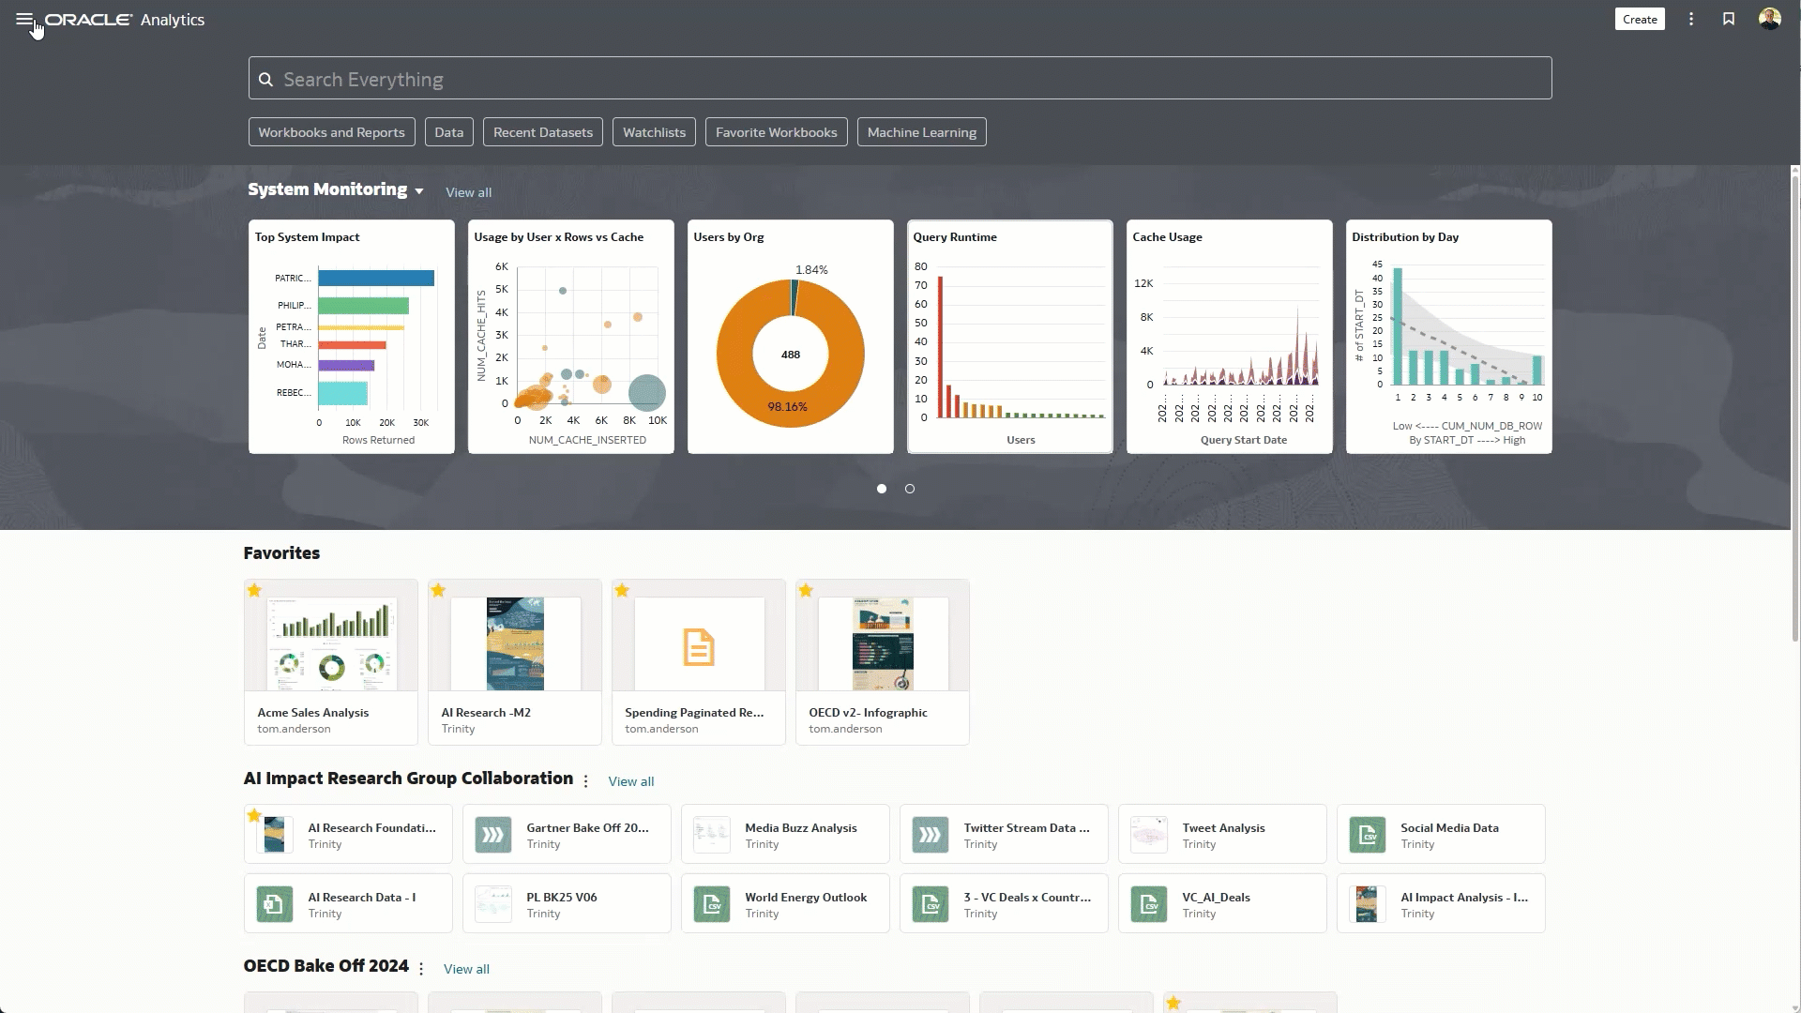Click View all next to System Monitoring
The width and height of the screenshot is (1801, 1013).
pos(468,192)
